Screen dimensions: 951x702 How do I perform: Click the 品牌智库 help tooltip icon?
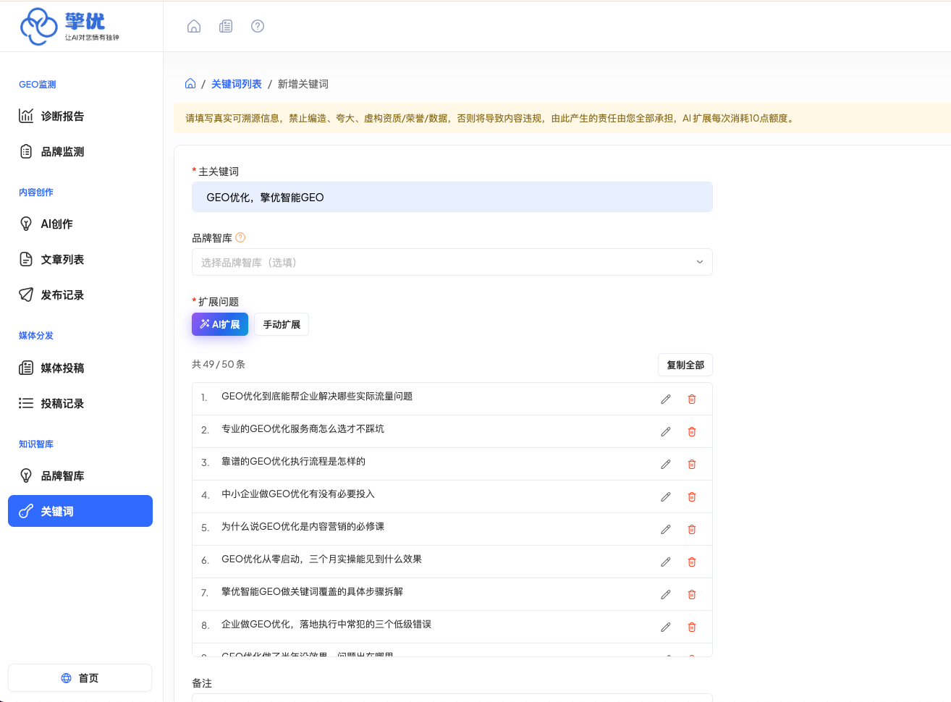point(240,237)
